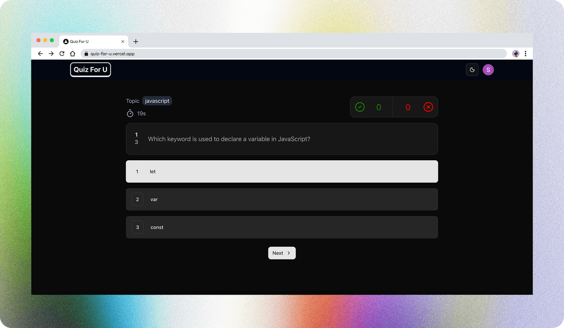Image resolution: width=564 pixels, height=328 pixels.
Task: Click the browser forward arrow
Action: click(x=51, y=54)
